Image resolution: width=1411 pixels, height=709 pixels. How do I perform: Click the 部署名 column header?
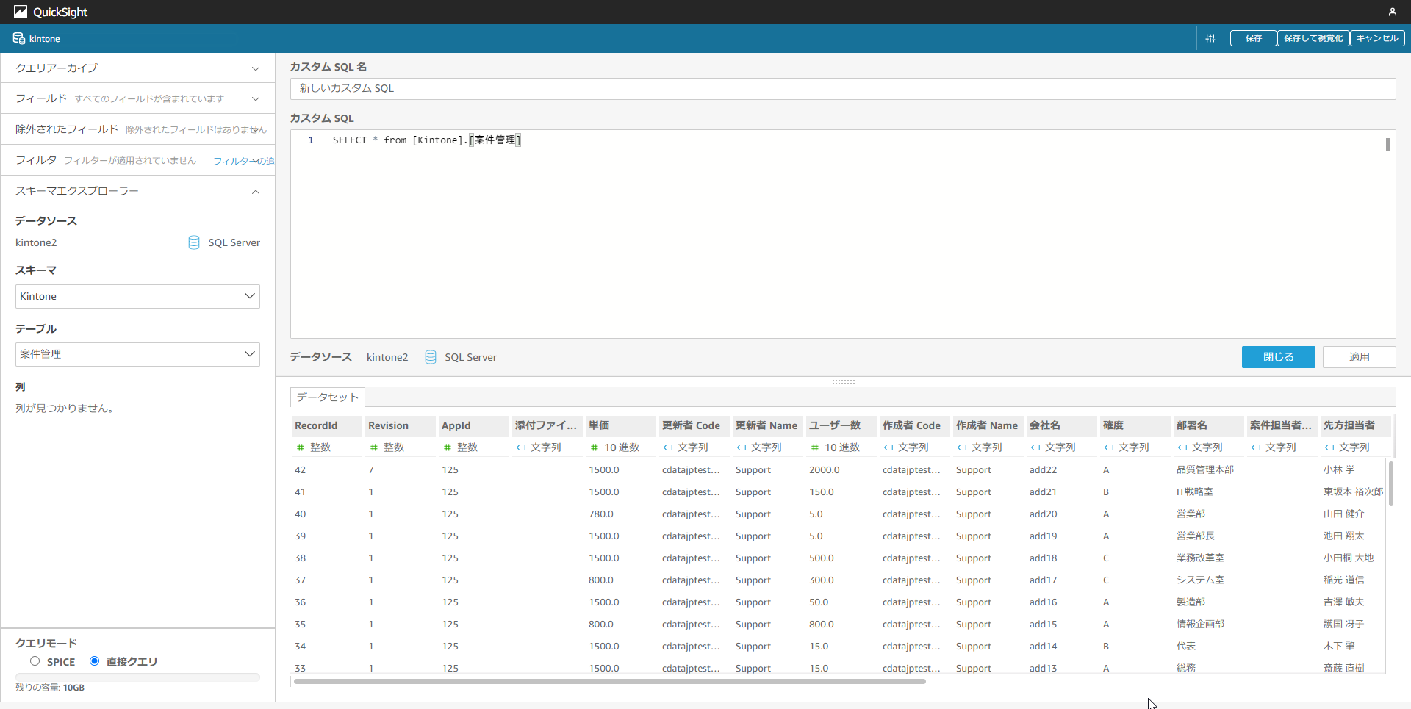pyautogui.click(x=1209, y=425)
